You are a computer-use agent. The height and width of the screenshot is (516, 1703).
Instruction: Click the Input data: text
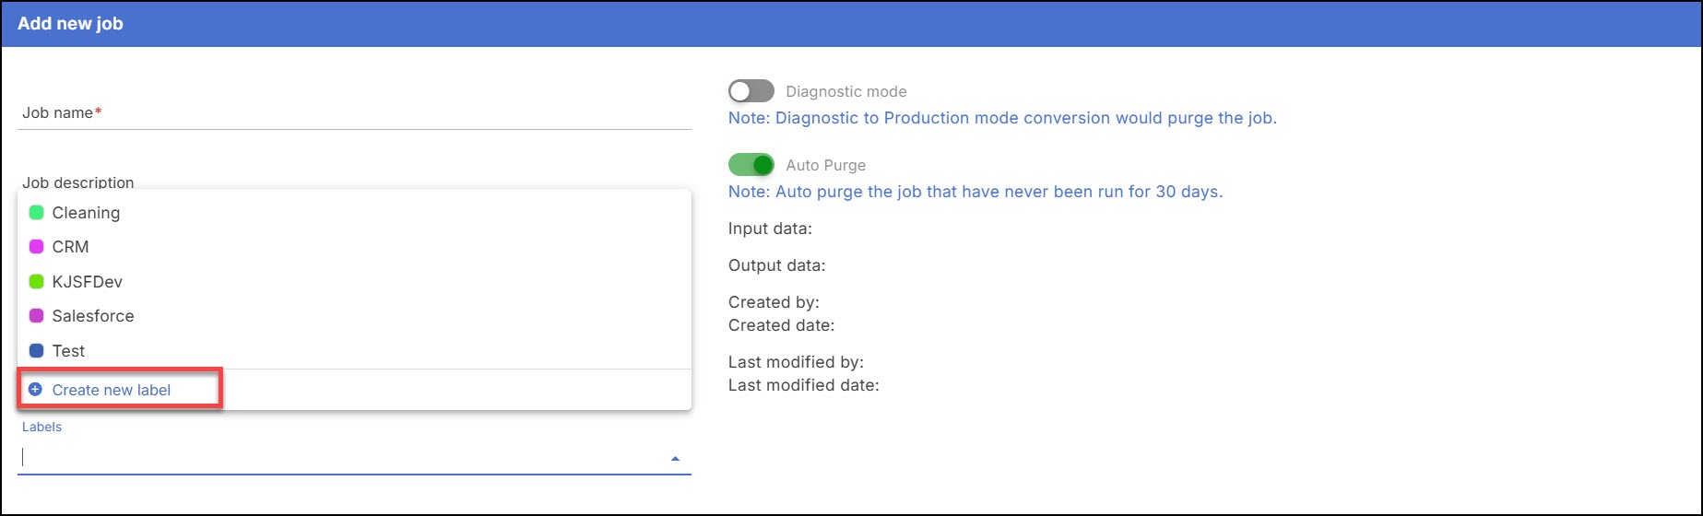click(770, 229)
